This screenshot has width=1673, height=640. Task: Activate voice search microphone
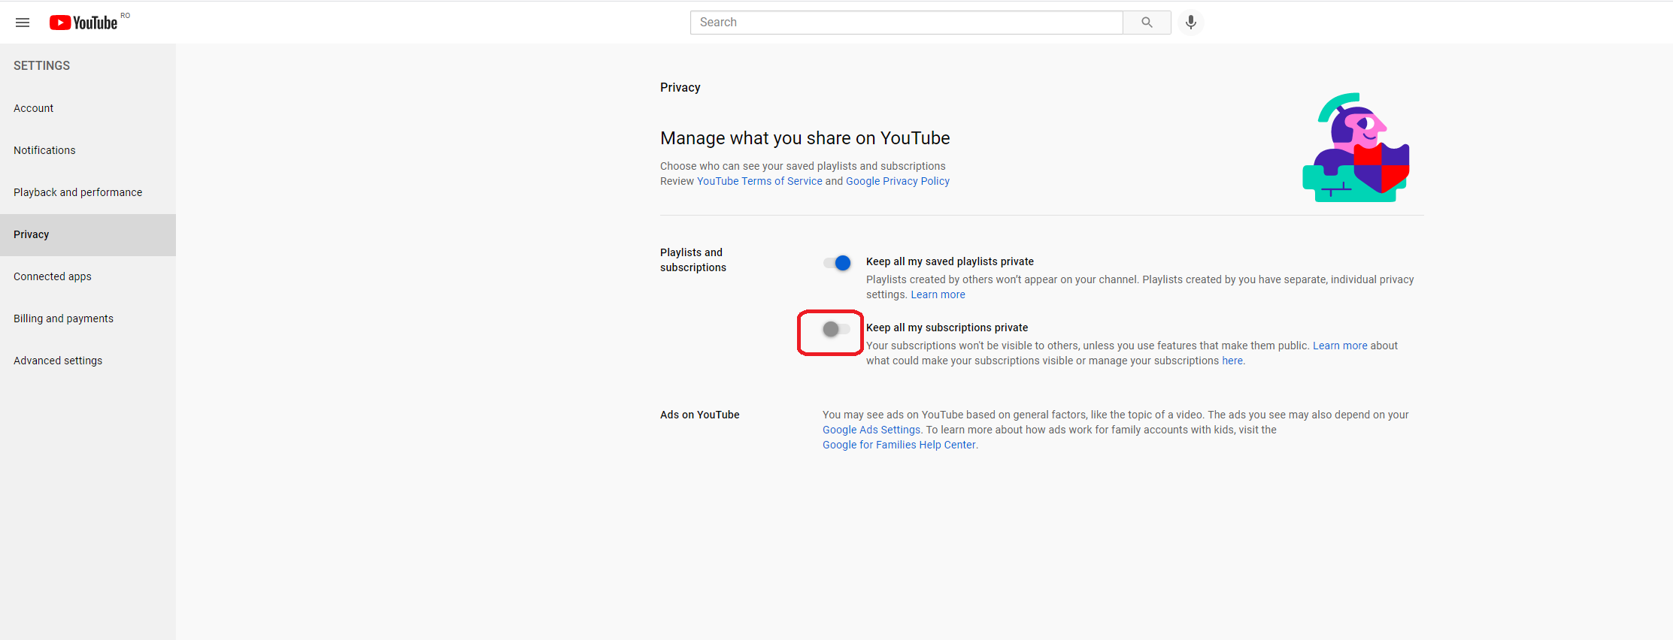click(x=1190, y=23)
